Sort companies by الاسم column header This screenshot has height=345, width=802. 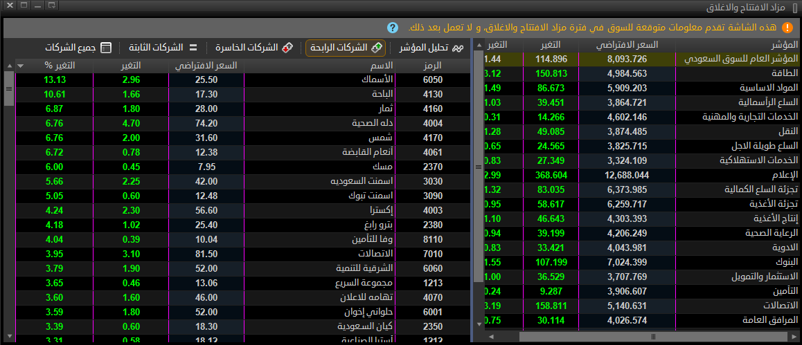(320, 65)
